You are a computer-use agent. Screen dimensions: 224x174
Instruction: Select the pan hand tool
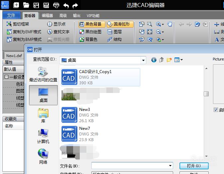[x=170, y=24]
